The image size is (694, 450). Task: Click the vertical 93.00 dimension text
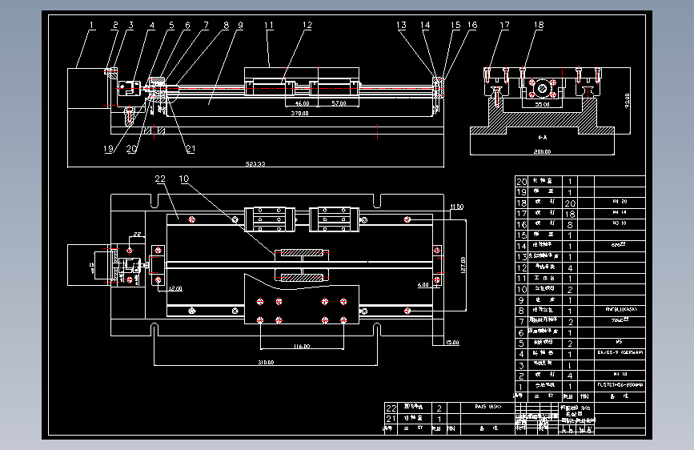coord(627,100)
